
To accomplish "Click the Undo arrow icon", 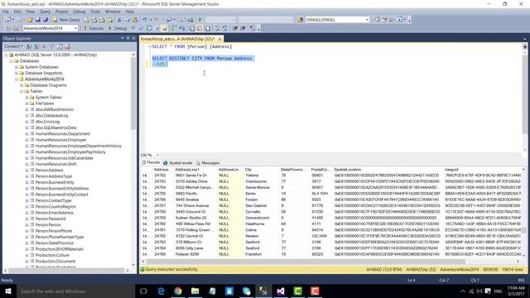I will (145, 20).
